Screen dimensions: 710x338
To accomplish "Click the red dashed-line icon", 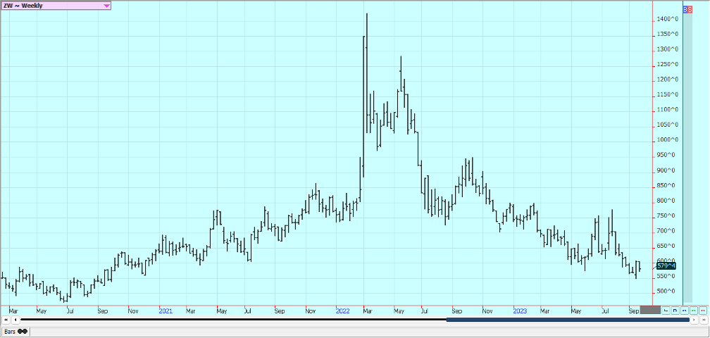I will pos(702,311).
